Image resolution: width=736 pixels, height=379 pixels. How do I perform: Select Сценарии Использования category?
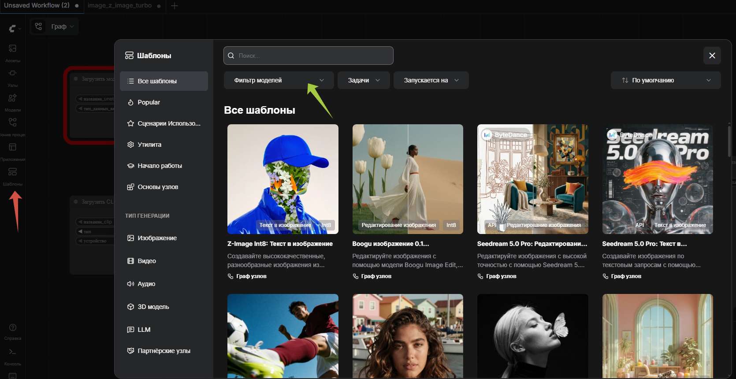(164, 123)
